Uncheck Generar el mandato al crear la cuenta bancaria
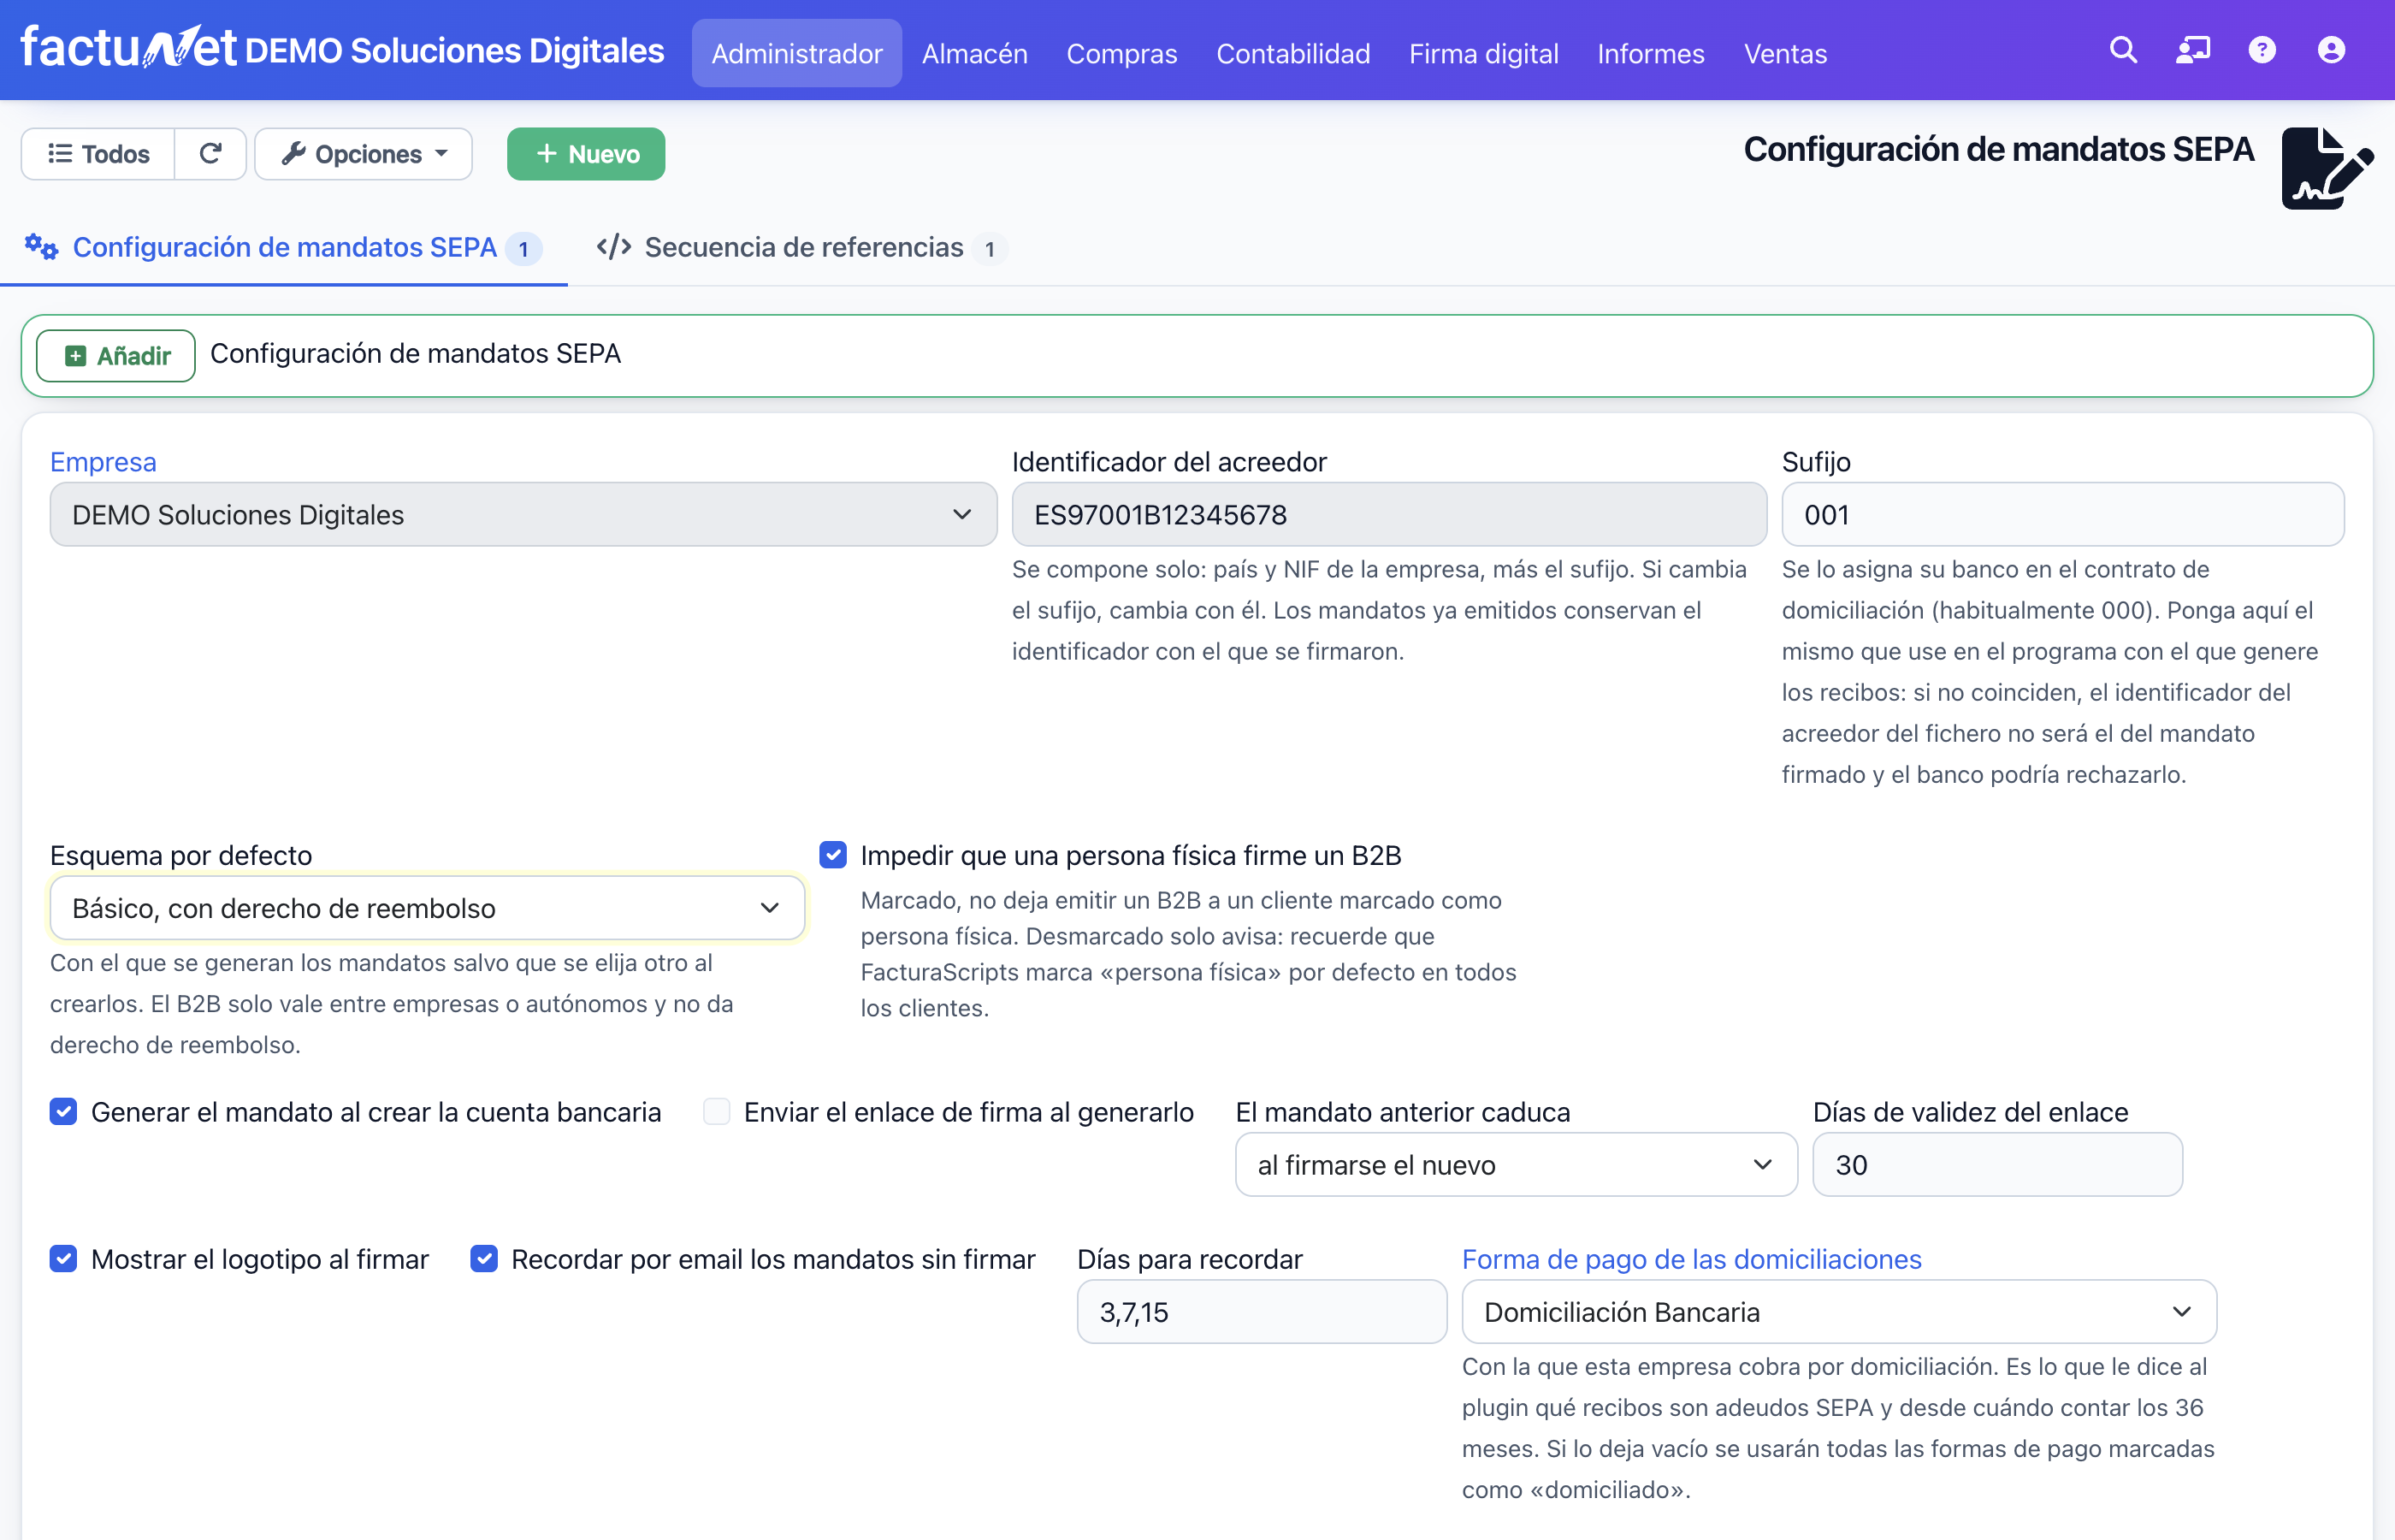The image size is (2395, 1540). [x=64, y=1111]
